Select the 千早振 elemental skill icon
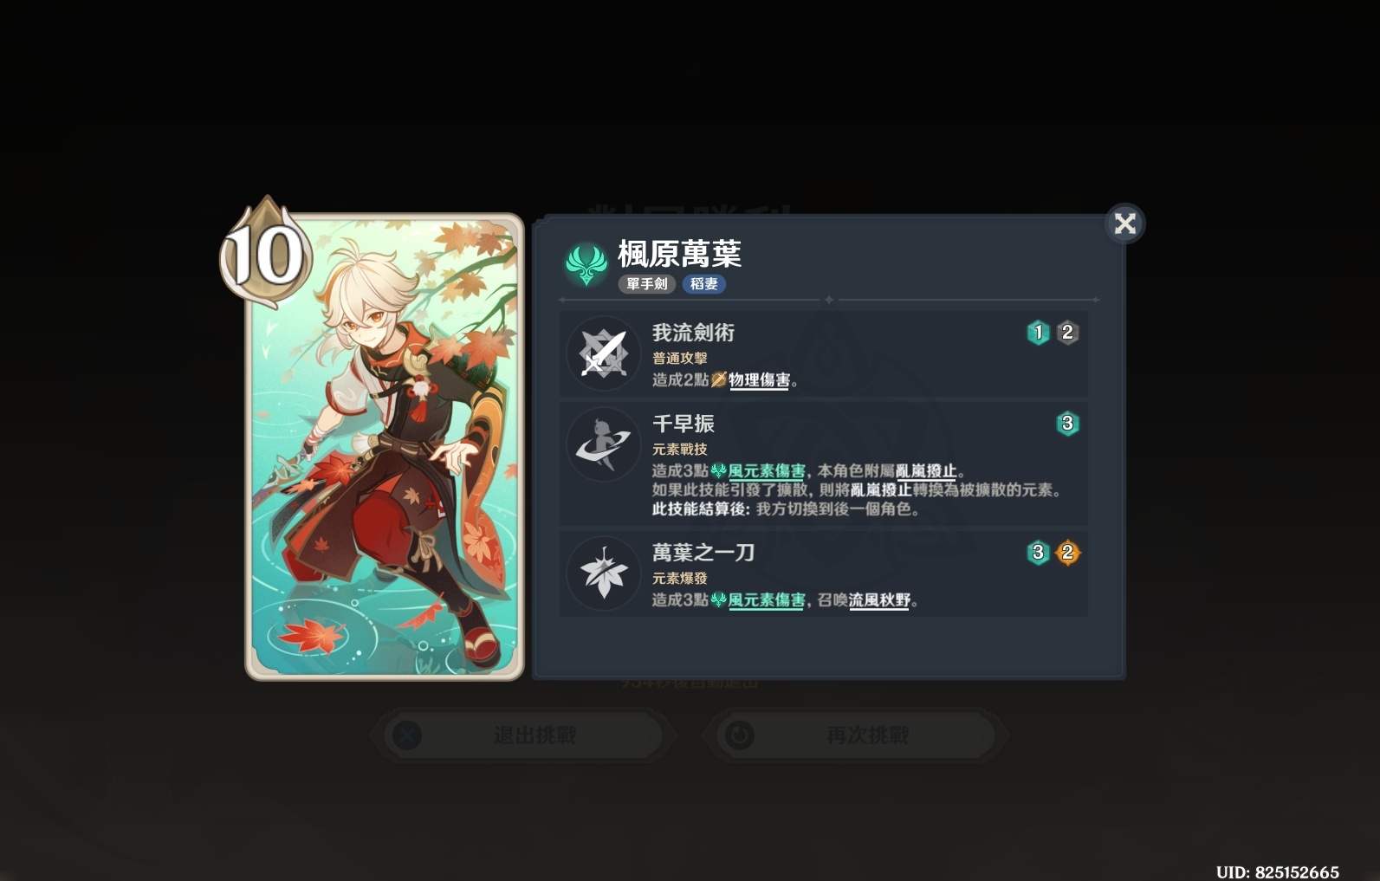Screen dimensions: 1380x881 click(604, 444)
